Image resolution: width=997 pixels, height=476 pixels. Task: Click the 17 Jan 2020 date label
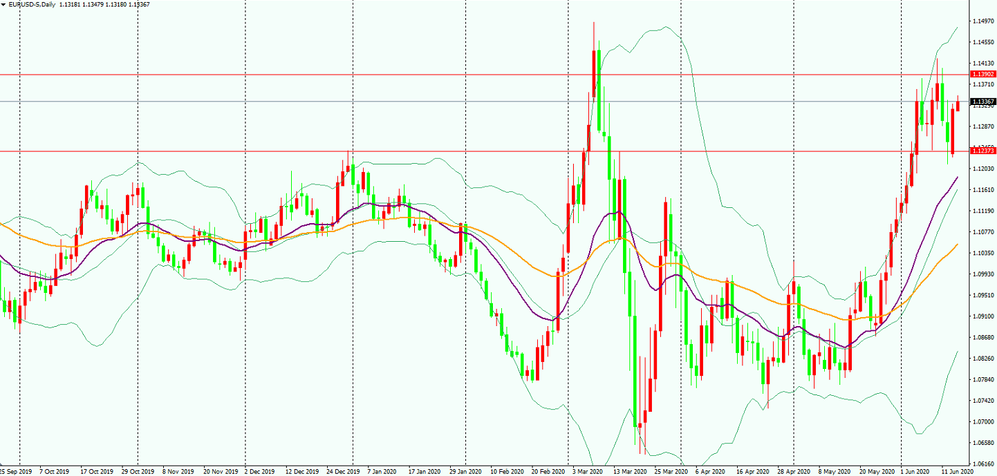[x=424, y=471]
